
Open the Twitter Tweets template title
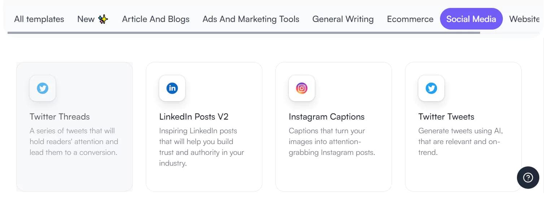446,117
